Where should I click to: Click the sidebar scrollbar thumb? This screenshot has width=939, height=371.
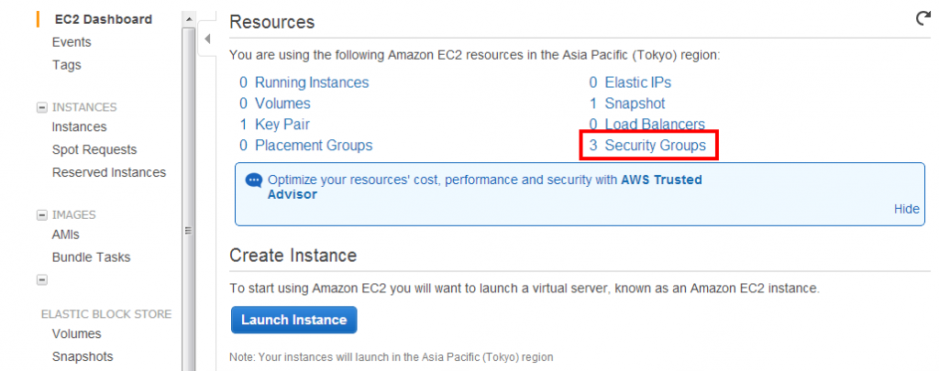pos(189,230)
